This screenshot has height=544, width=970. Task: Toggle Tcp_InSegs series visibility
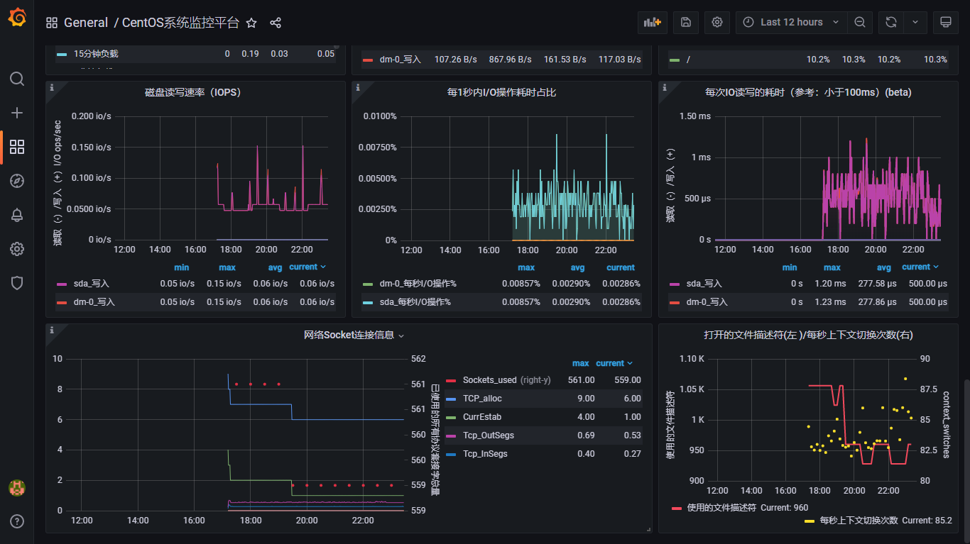pos(485,454)
